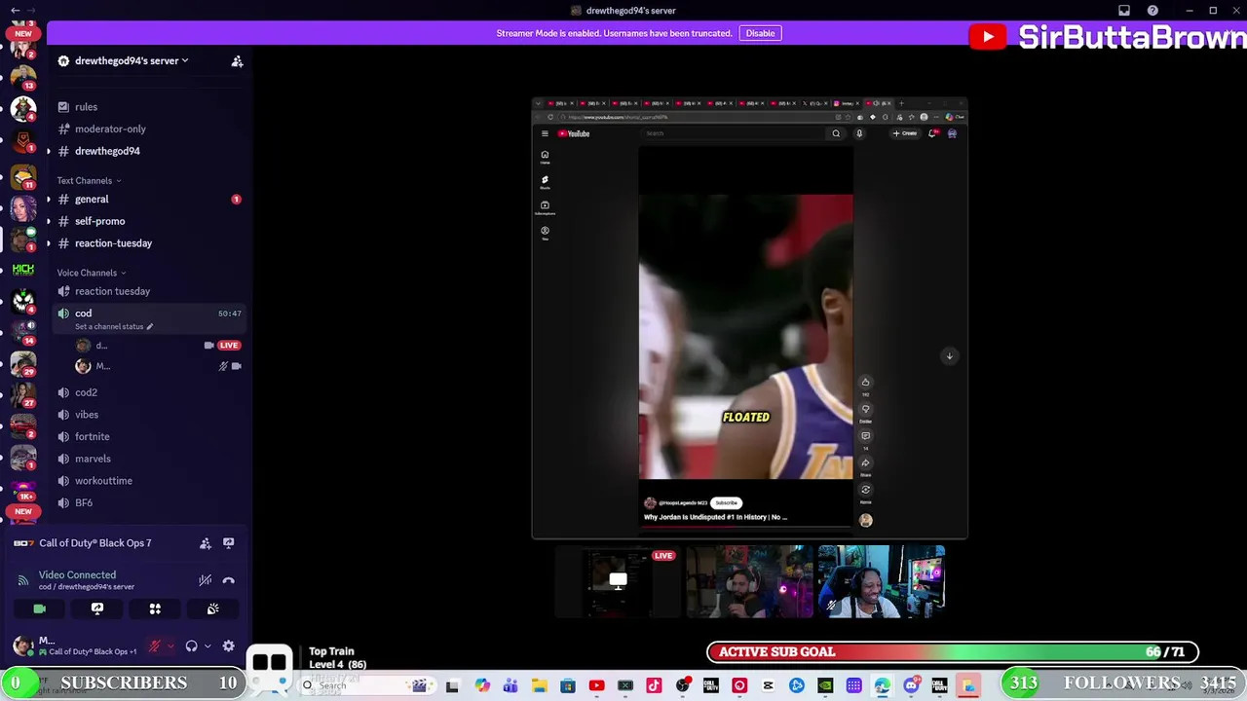This screenshot has height=701, width=1247.
Task: Click the stream-screen icon beside Black Ops 7
Action: pos(229,543)
